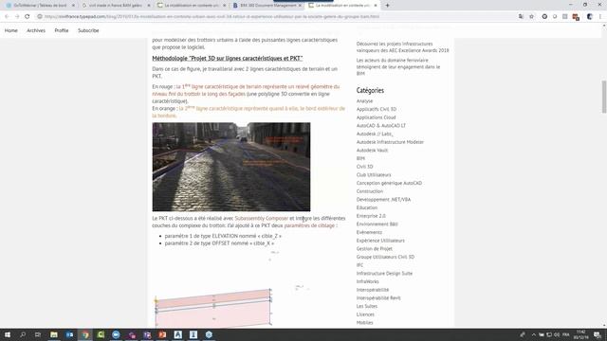Screen dimensions: 607x341
Task: Open the Groupe Utilisateurs Civil 3D category
Action: (385, 257)
